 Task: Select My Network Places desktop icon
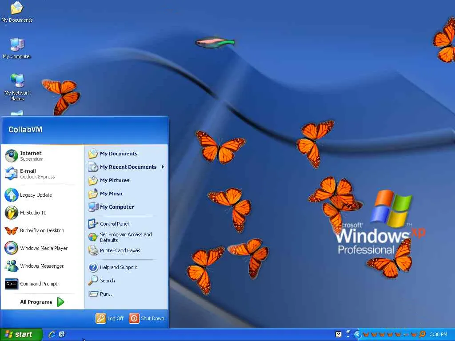[x=17, y=87]
